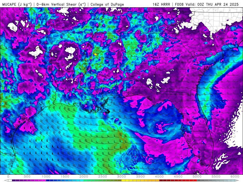Click the 2000 label on color scale
This screenshot has width=243, height=182.
(84, 177)
